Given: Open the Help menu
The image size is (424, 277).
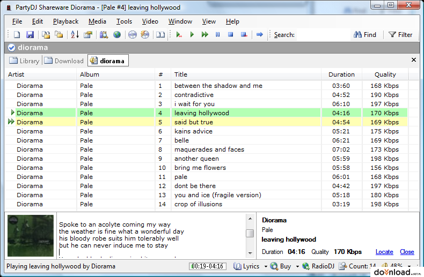Looking at the screenshot, I should pyautogui.click(x=232, y=21).
